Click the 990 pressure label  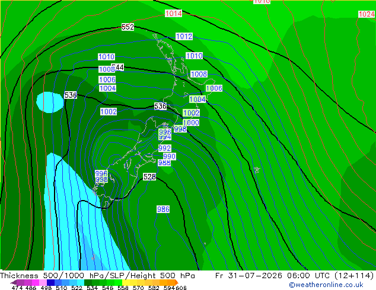point(169,156)
